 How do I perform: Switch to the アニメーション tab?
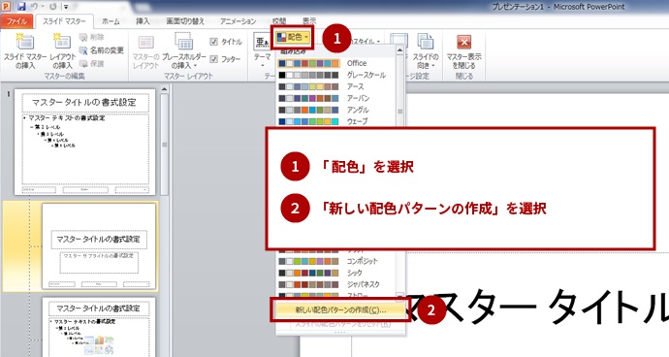point(238,21)
